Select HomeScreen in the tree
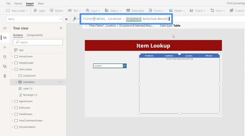 tap(26, 57)
